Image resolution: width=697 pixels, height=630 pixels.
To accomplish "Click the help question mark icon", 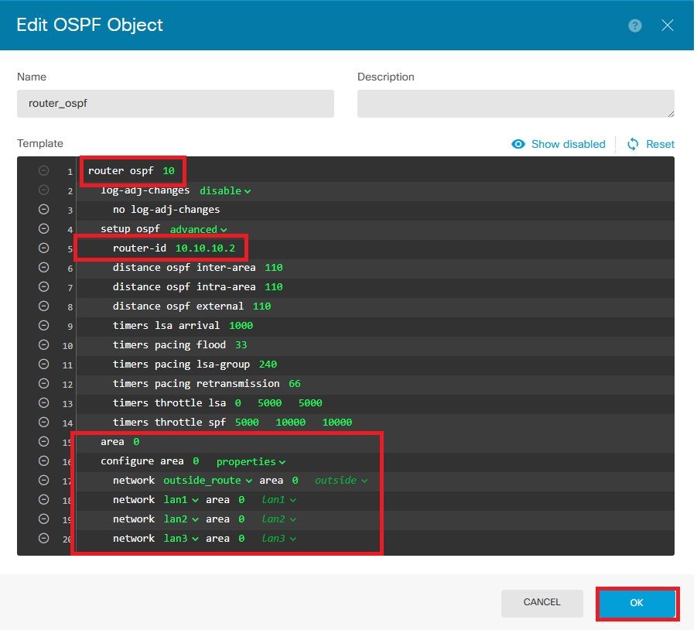I will click(x=634, y=26).
